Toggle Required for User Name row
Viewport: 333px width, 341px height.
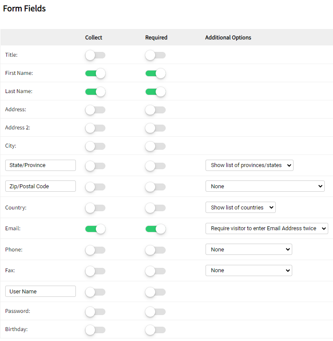155,292
